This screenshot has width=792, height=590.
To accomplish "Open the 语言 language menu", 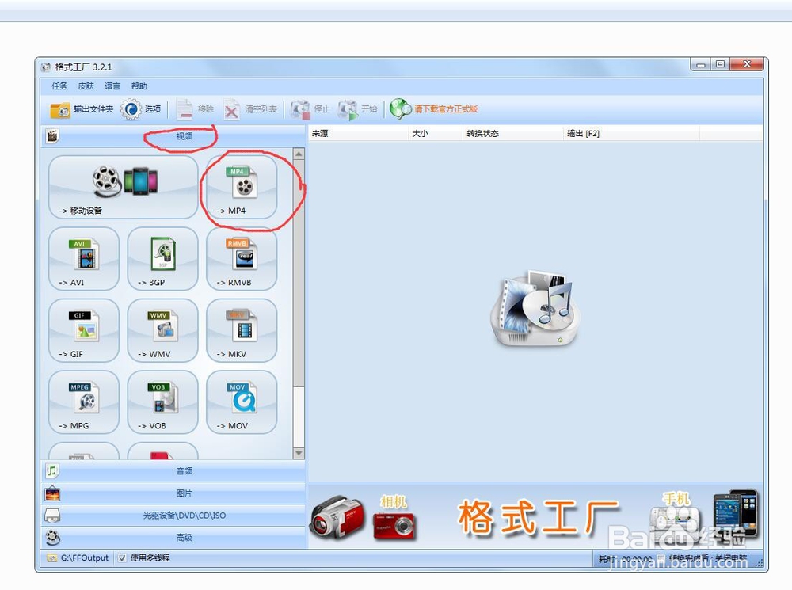I will [x=112, y=86].
